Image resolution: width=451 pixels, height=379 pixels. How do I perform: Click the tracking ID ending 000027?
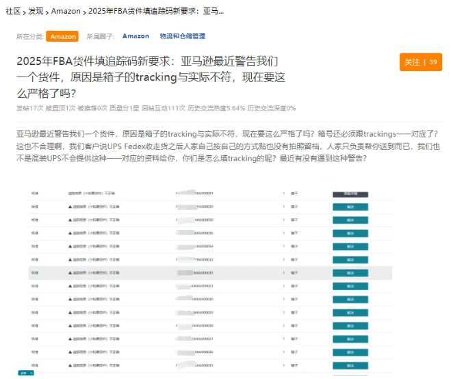tap(194, 339)
